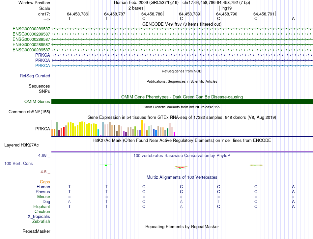Open Publications: Sequences in Scientific Articles title
The width and height of the screenshot is (313, 239).
point(182,81)
